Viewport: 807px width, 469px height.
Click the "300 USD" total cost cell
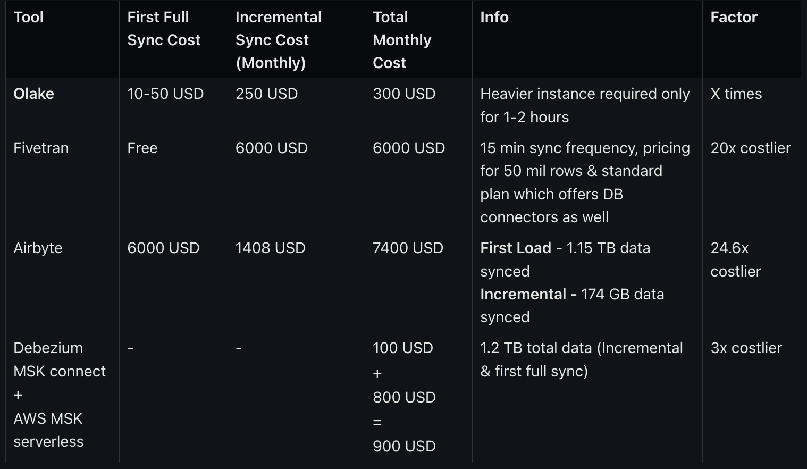[404, 94]
